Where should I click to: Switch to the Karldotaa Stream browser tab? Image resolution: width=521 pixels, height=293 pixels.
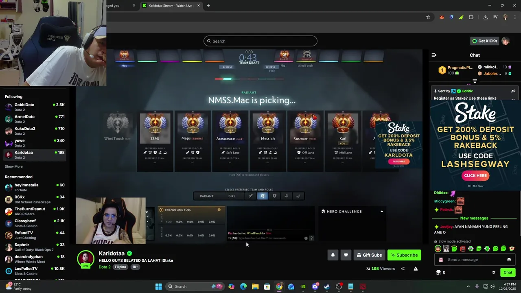click(170, 6)
